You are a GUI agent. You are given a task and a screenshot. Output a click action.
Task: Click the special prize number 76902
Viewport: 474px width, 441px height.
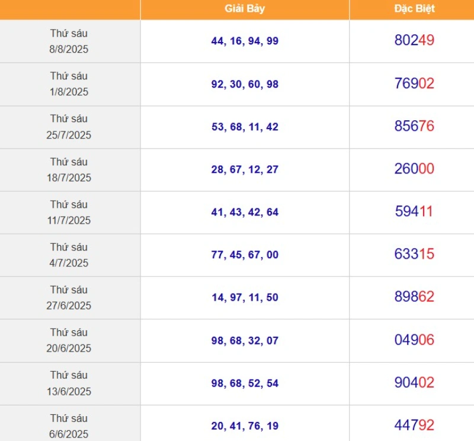click(x=414, y=83)
